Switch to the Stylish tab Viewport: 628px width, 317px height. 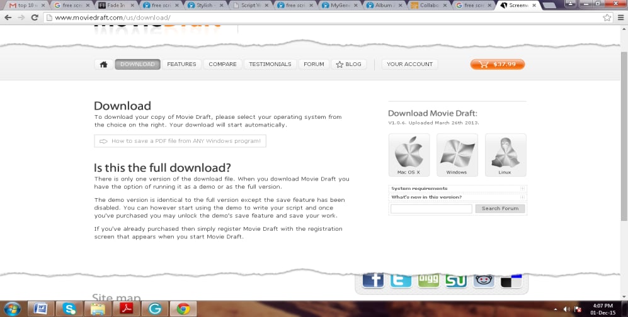tap(204, 5)
